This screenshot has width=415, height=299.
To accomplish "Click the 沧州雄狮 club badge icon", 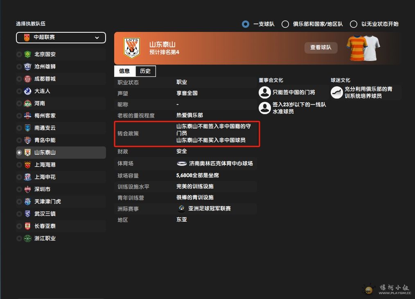I will (x=27, y=66).
